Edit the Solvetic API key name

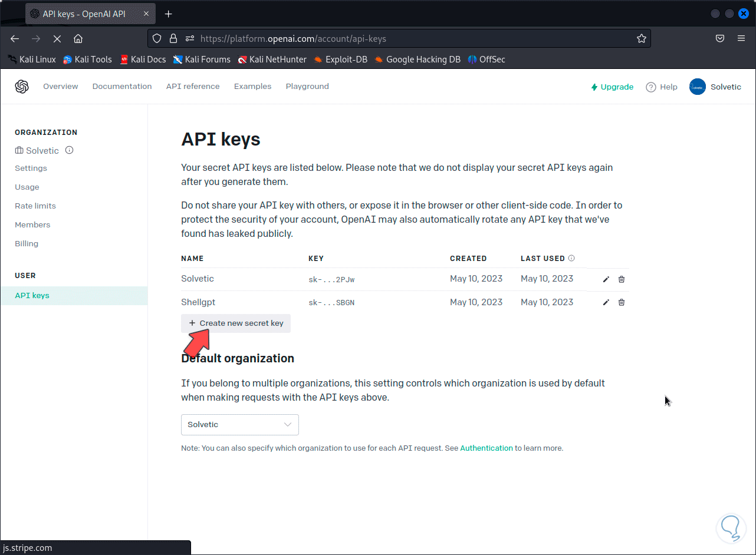[x=606, y=279]
